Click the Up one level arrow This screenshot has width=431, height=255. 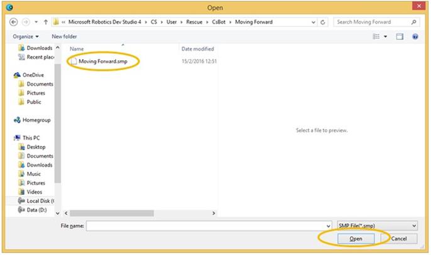pos(46,22)
